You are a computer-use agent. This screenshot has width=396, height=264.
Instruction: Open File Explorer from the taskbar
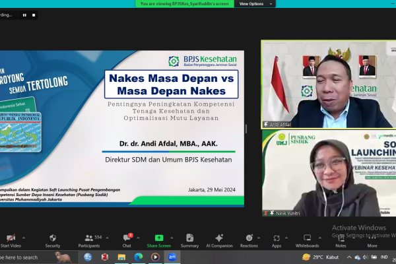(121, 257)
